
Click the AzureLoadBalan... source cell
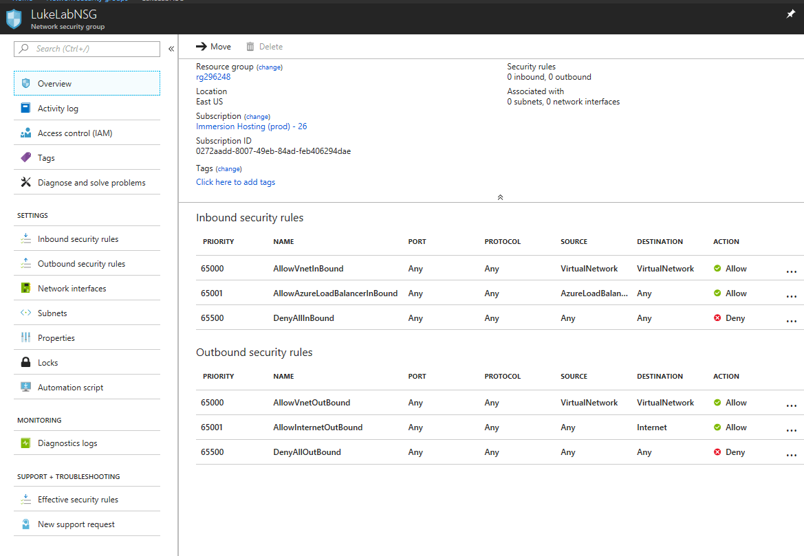(x=594, y=293)
